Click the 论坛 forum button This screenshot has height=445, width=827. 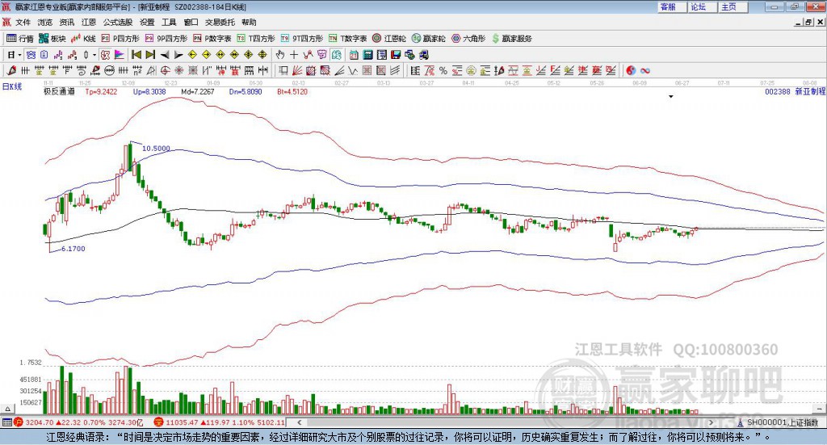[702, 6]
